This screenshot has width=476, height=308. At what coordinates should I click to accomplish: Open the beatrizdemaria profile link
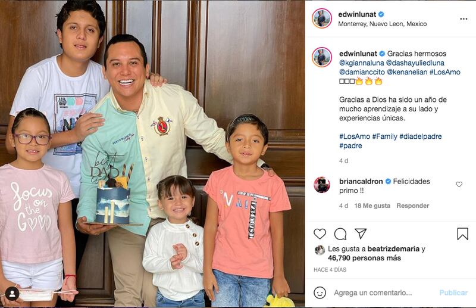393,249
